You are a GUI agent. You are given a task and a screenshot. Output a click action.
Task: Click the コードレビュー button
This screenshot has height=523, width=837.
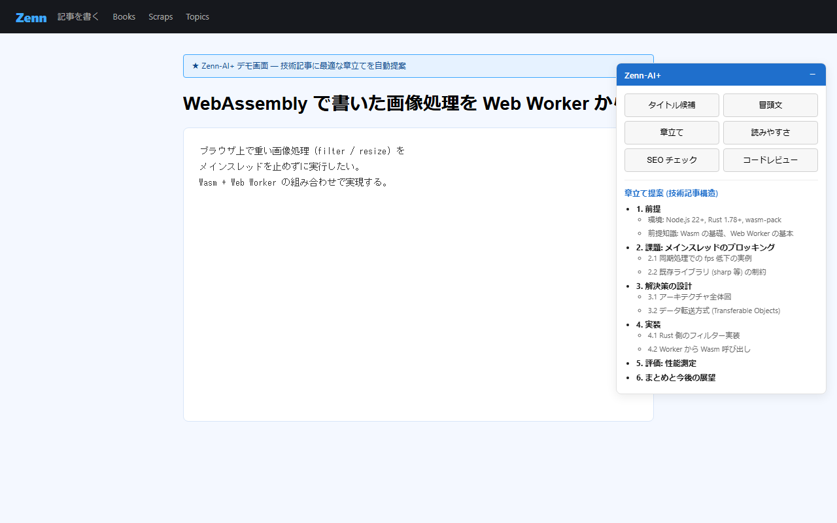(x=770, y=160)
